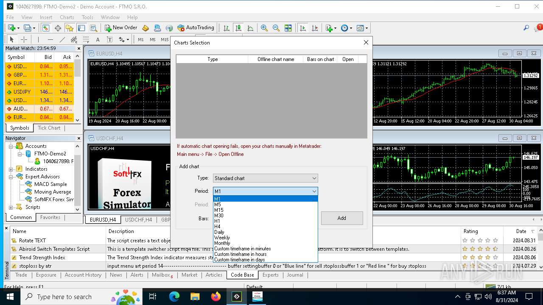Open the Tools menu
The height and width of the screenshot is (305, 543).
pyautogui.click(x=87, y=17)
